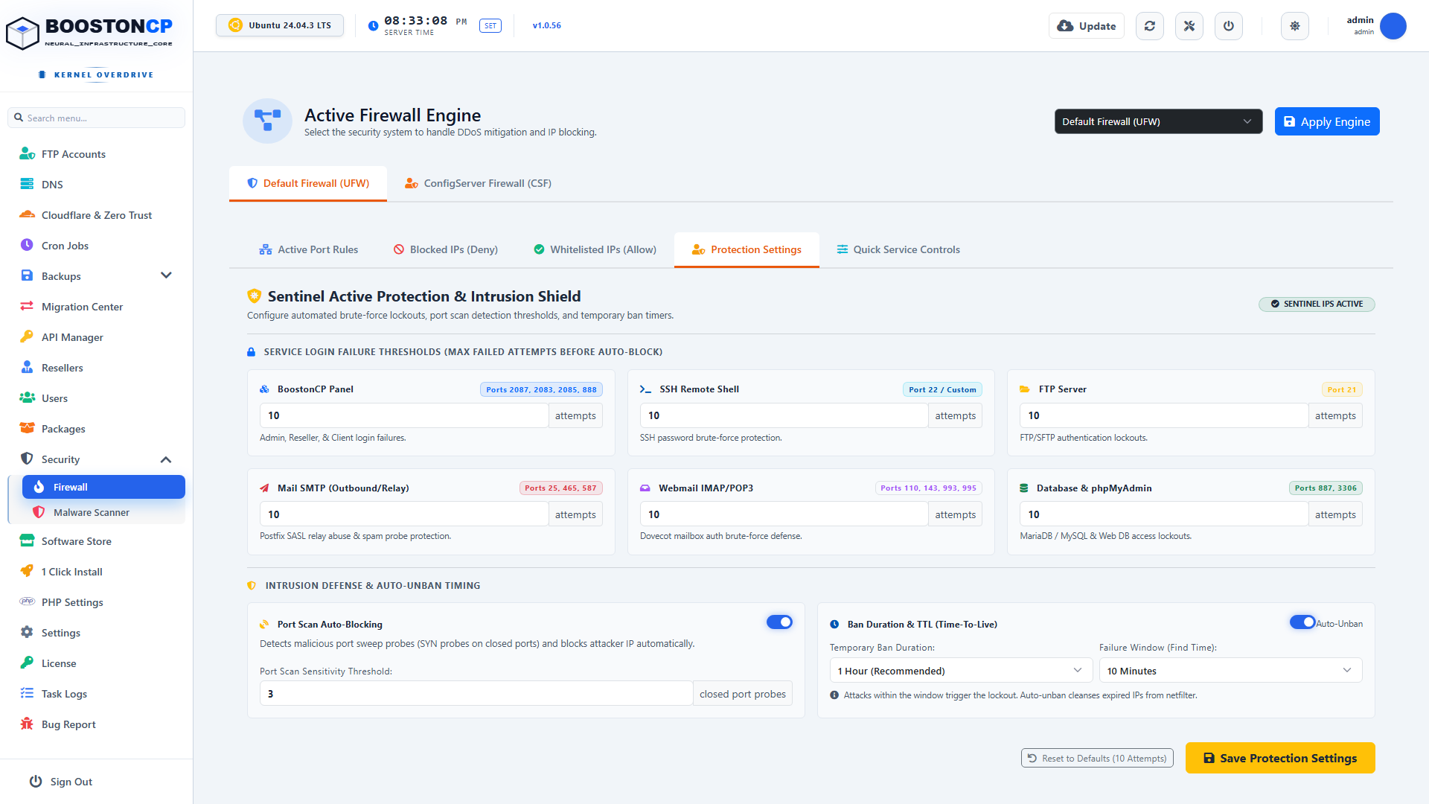
Task: Toggle the Auto-Unban switch
Action: [1302, 622]
